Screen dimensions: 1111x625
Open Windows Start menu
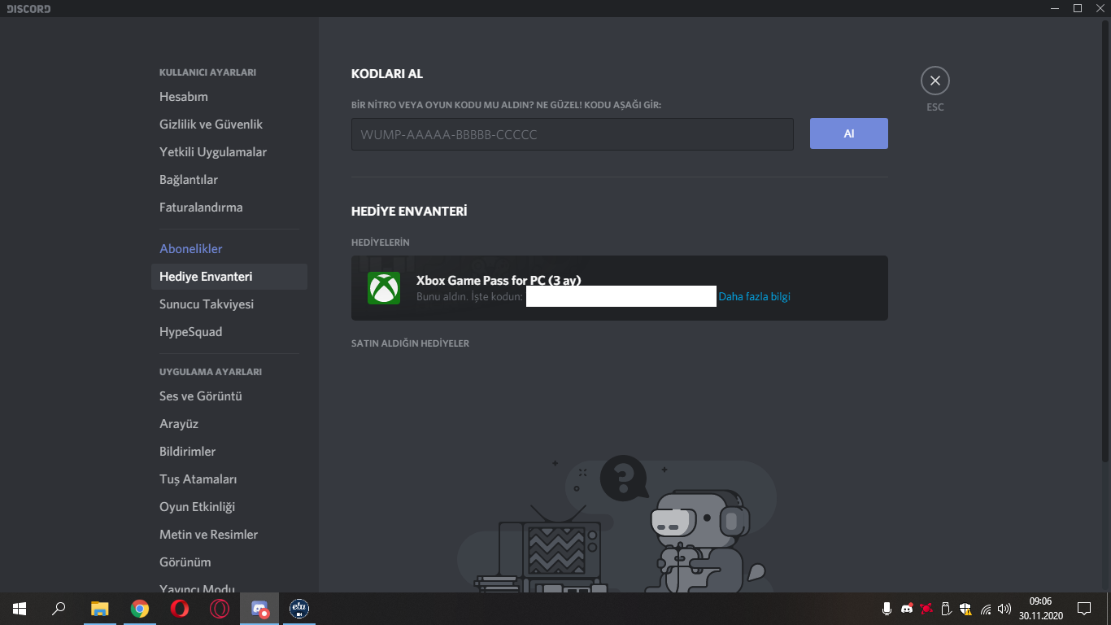click(20, 609)
